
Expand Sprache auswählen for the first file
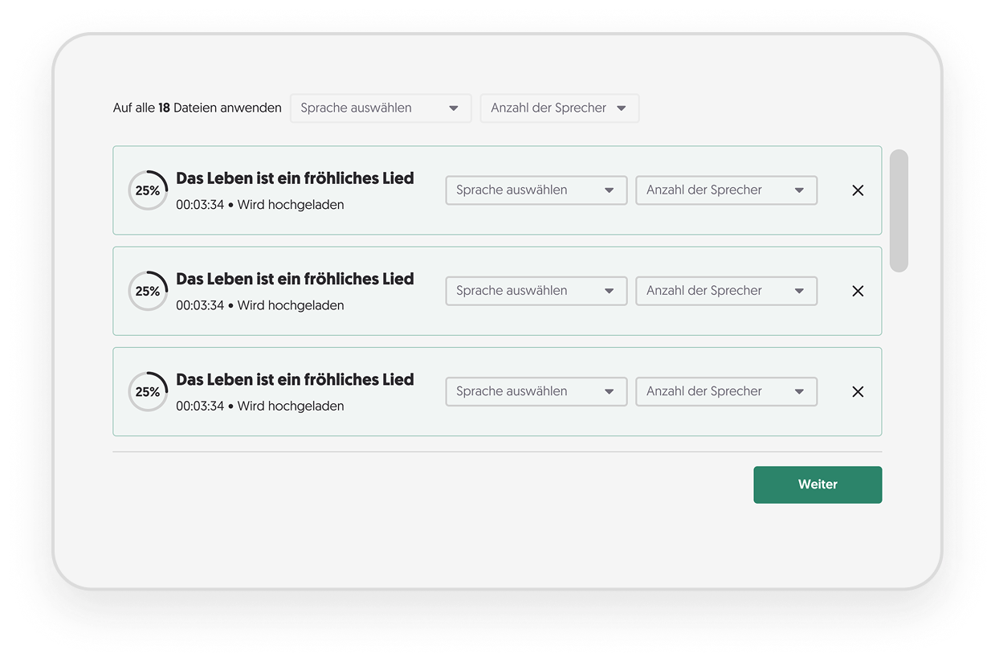[536, 190]
